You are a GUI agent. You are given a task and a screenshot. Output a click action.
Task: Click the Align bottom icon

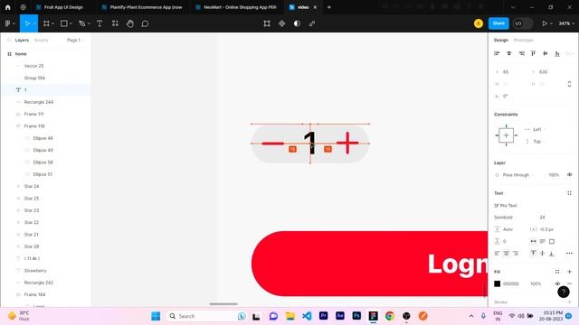click(557, 53)
